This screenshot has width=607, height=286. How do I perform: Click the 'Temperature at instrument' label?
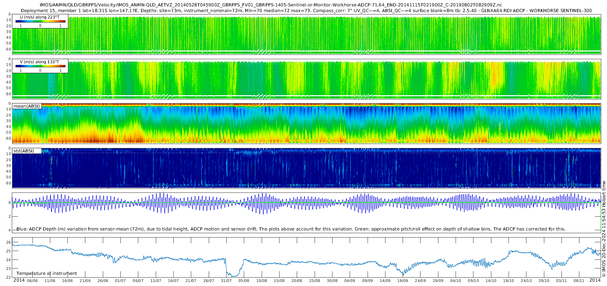coord(47,273)
